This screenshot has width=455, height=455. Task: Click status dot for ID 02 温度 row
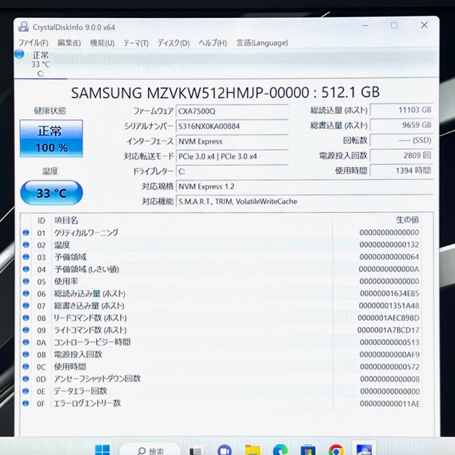pos(26,245)
